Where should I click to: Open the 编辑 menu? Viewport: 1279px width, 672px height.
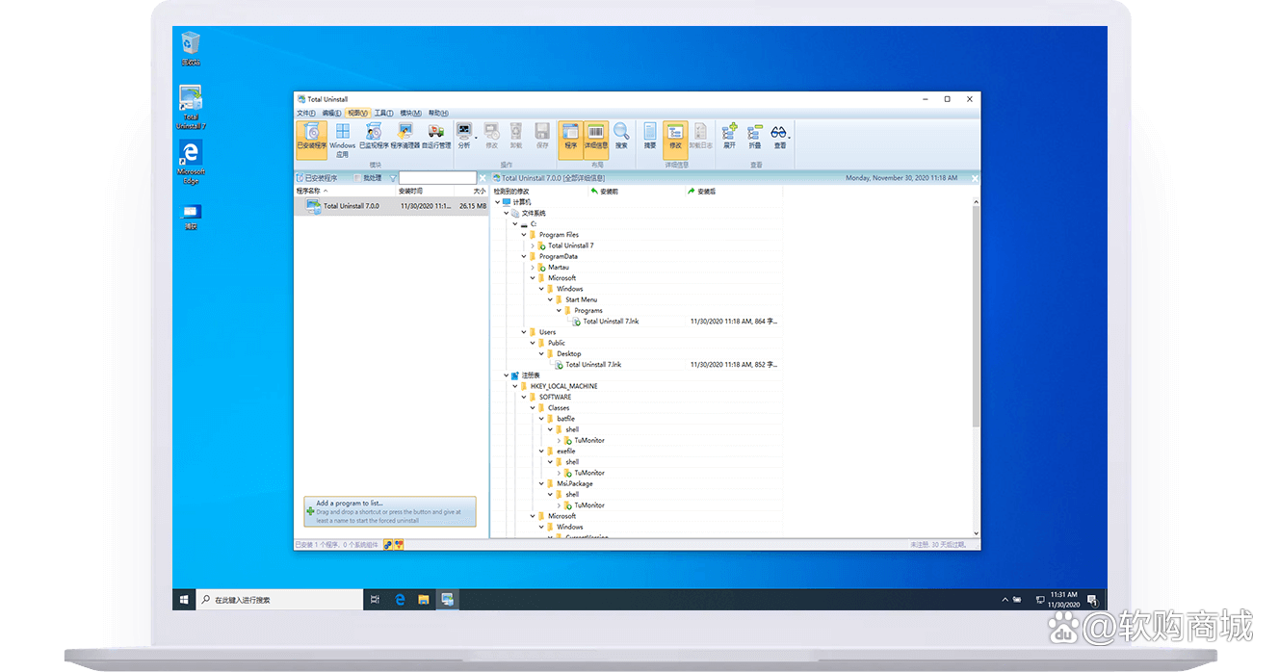pyautogui.click(x=331, y=113)
